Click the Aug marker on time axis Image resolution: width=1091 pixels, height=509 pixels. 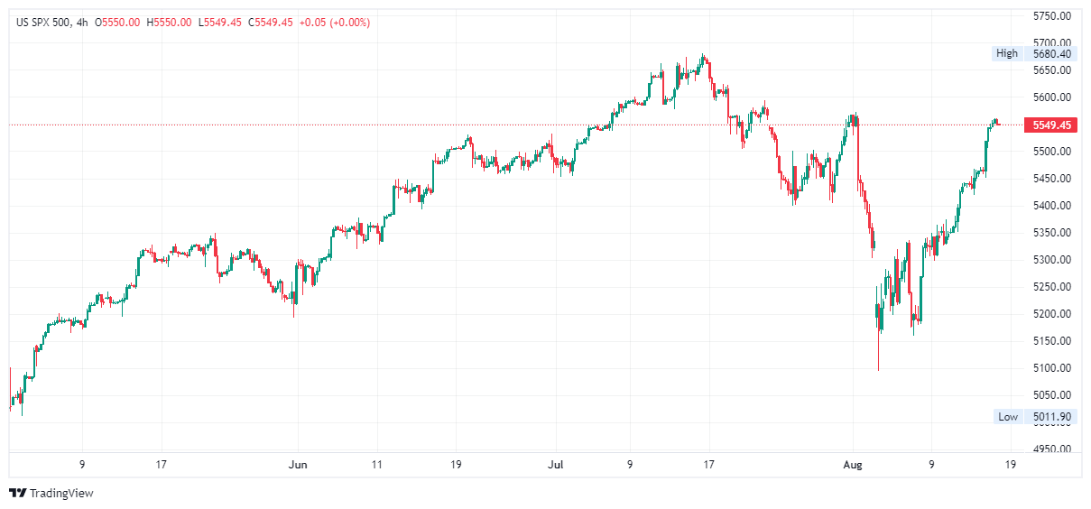[x=853, y=465]
